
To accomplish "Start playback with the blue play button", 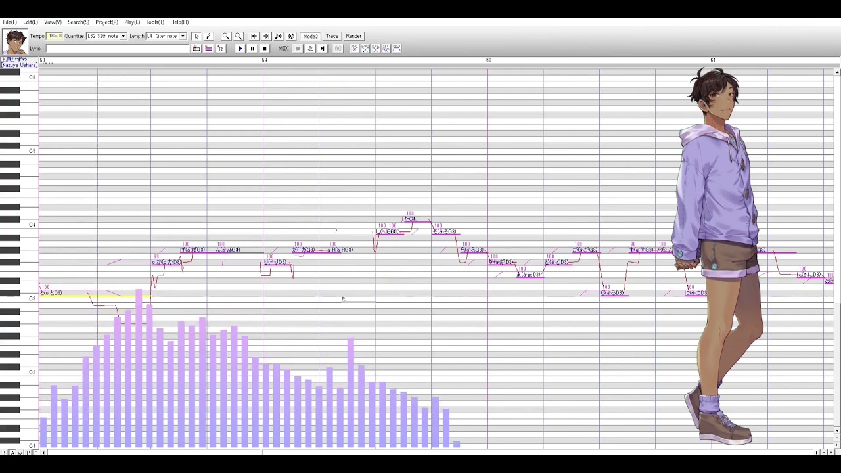I will (240, 49).
